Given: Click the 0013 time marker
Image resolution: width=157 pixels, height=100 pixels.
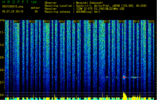Looking at the screenshot, I should [x=47, y=21].
